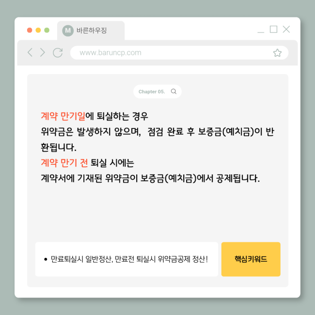Bookmark the page with the star icon
This screenshot has width=315, height=315.
(277, 53)
